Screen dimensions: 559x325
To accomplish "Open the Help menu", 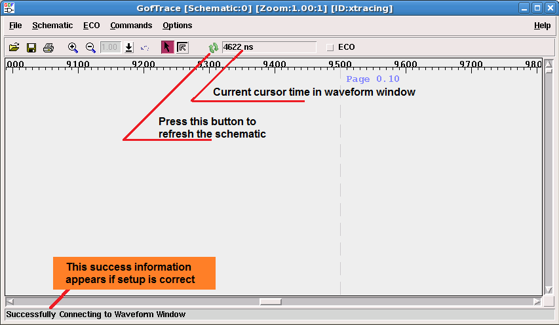I will (542, 26).
